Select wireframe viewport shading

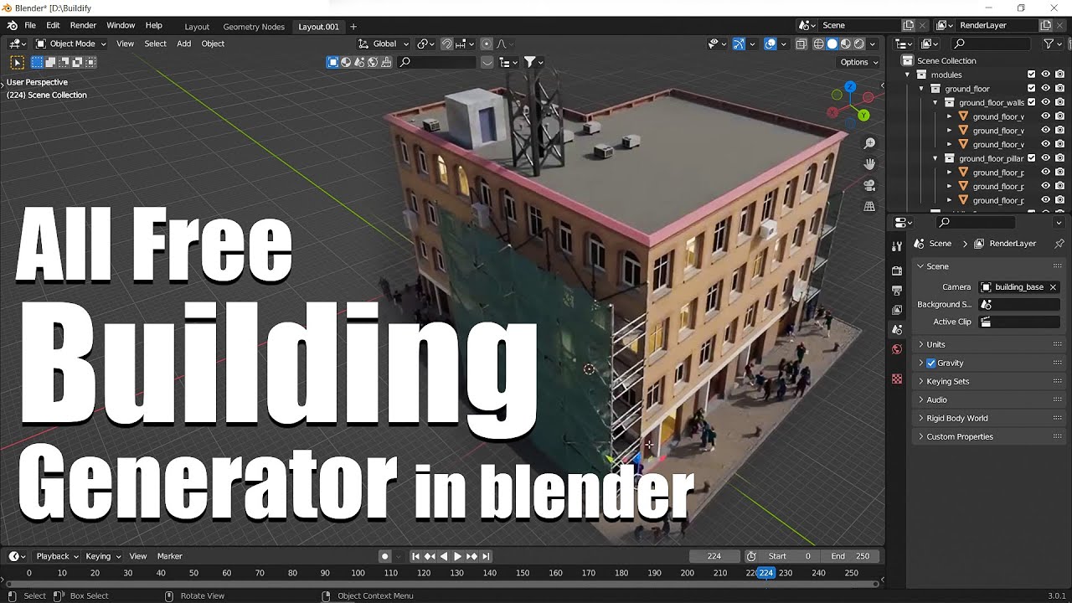[818, 44]
